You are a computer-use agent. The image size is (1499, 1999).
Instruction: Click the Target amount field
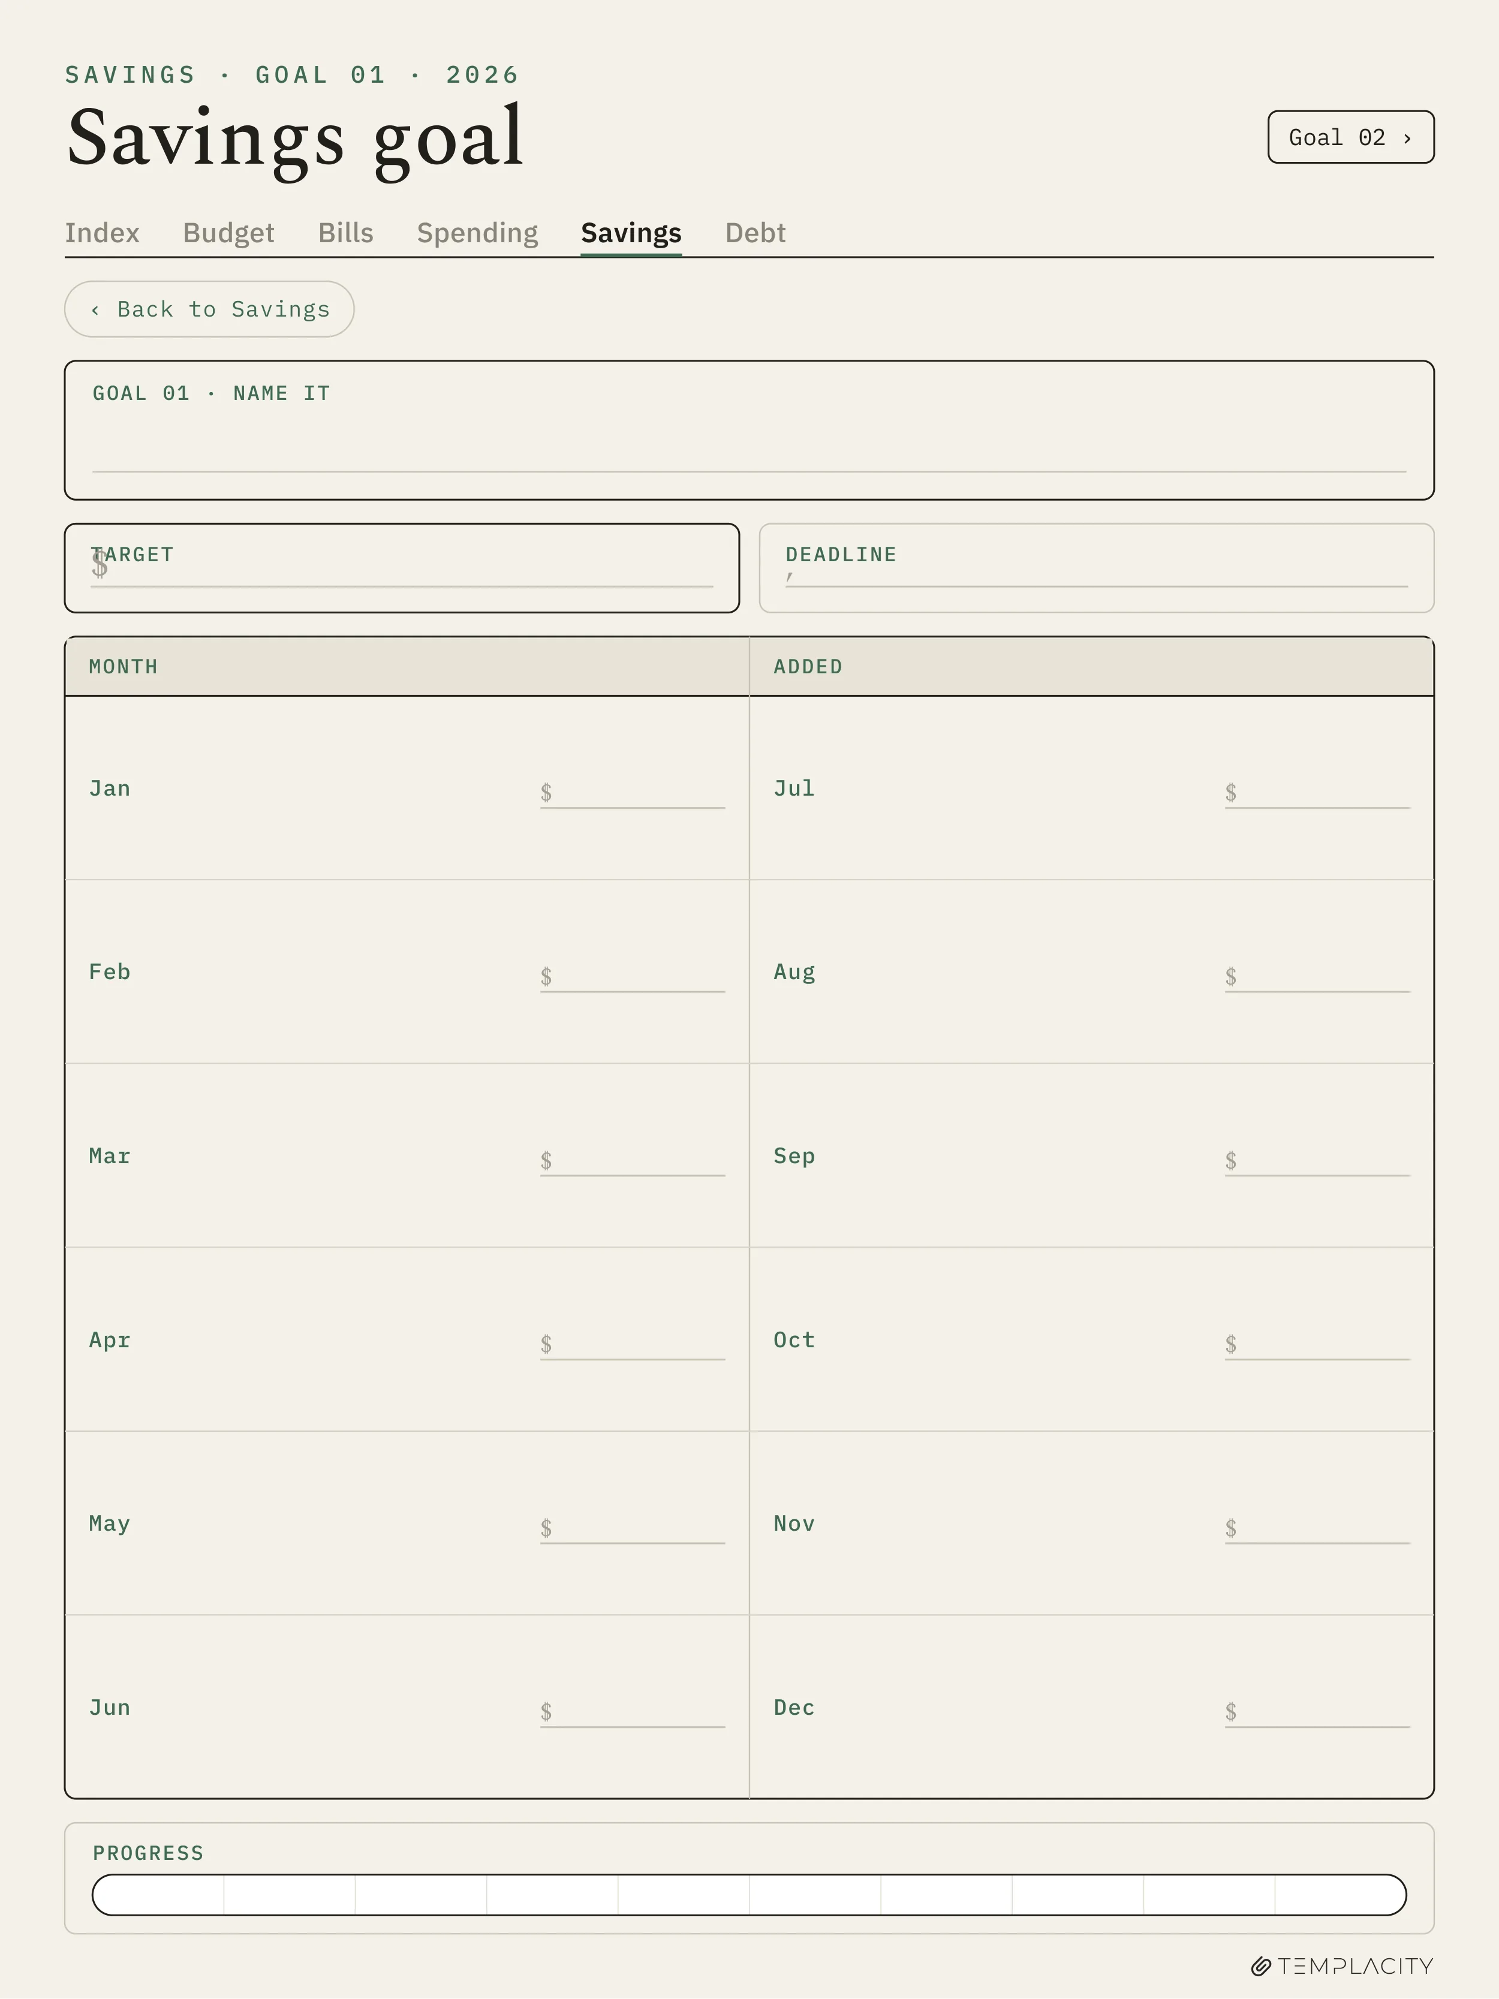401,568
